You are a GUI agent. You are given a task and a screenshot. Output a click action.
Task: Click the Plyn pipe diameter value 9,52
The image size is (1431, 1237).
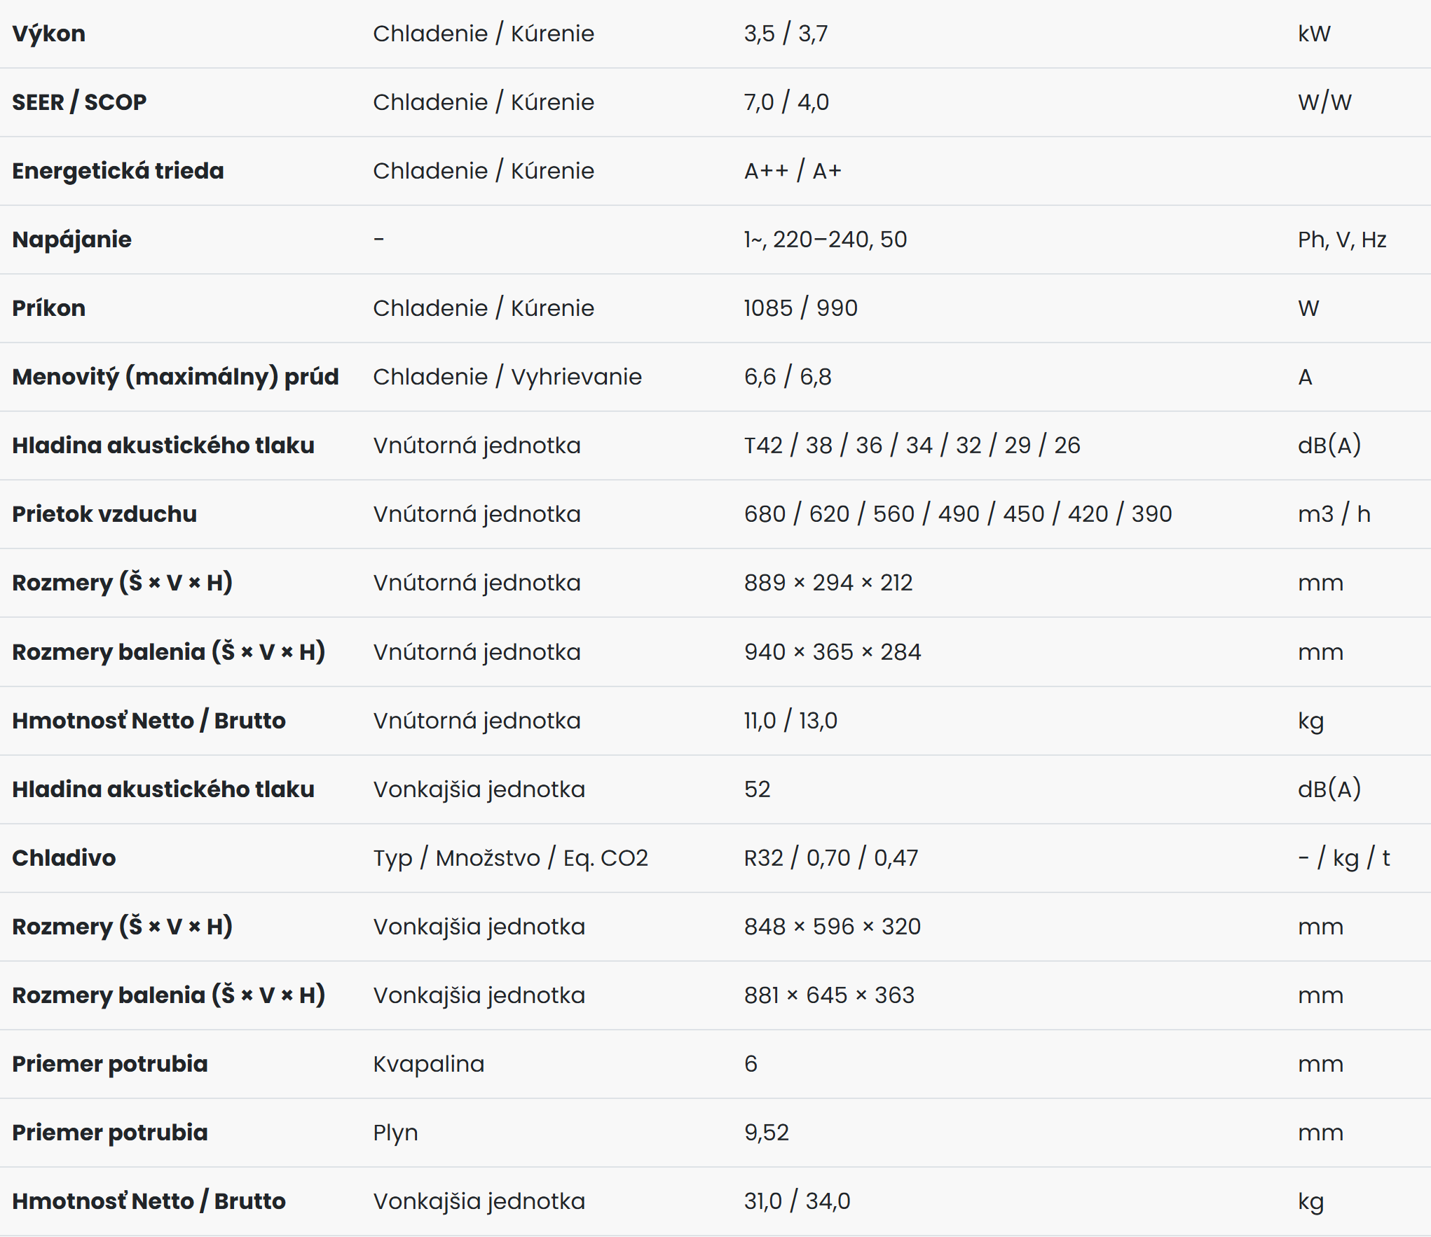point(767,1133)
